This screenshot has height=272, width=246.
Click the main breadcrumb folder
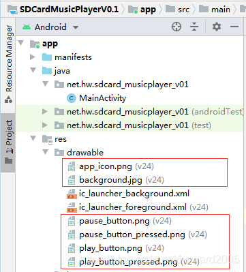point(215,10)
